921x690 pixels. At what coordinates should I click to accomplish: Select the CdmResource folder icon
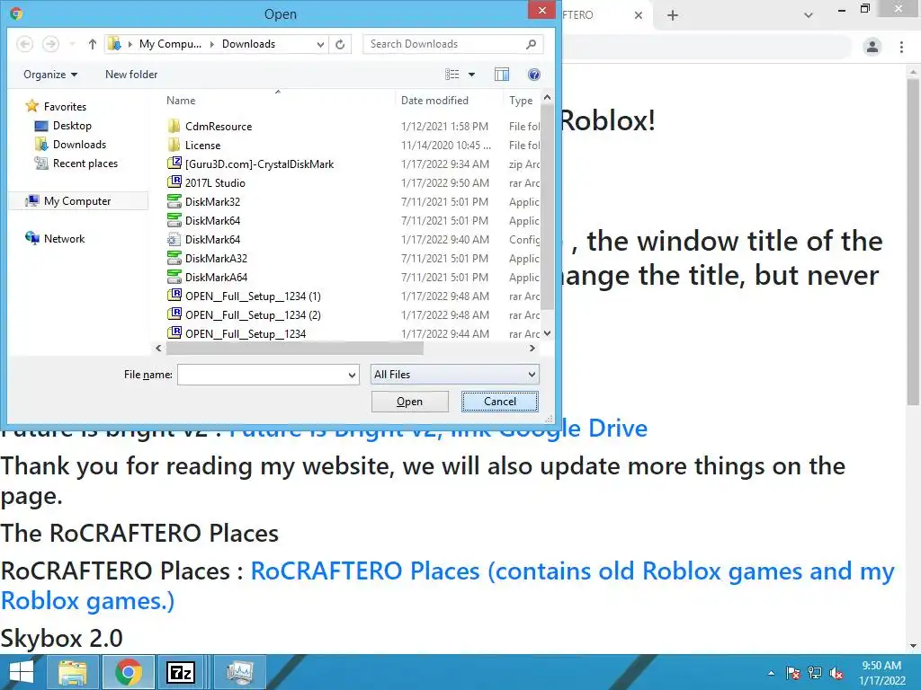click(x=174, y=126)
